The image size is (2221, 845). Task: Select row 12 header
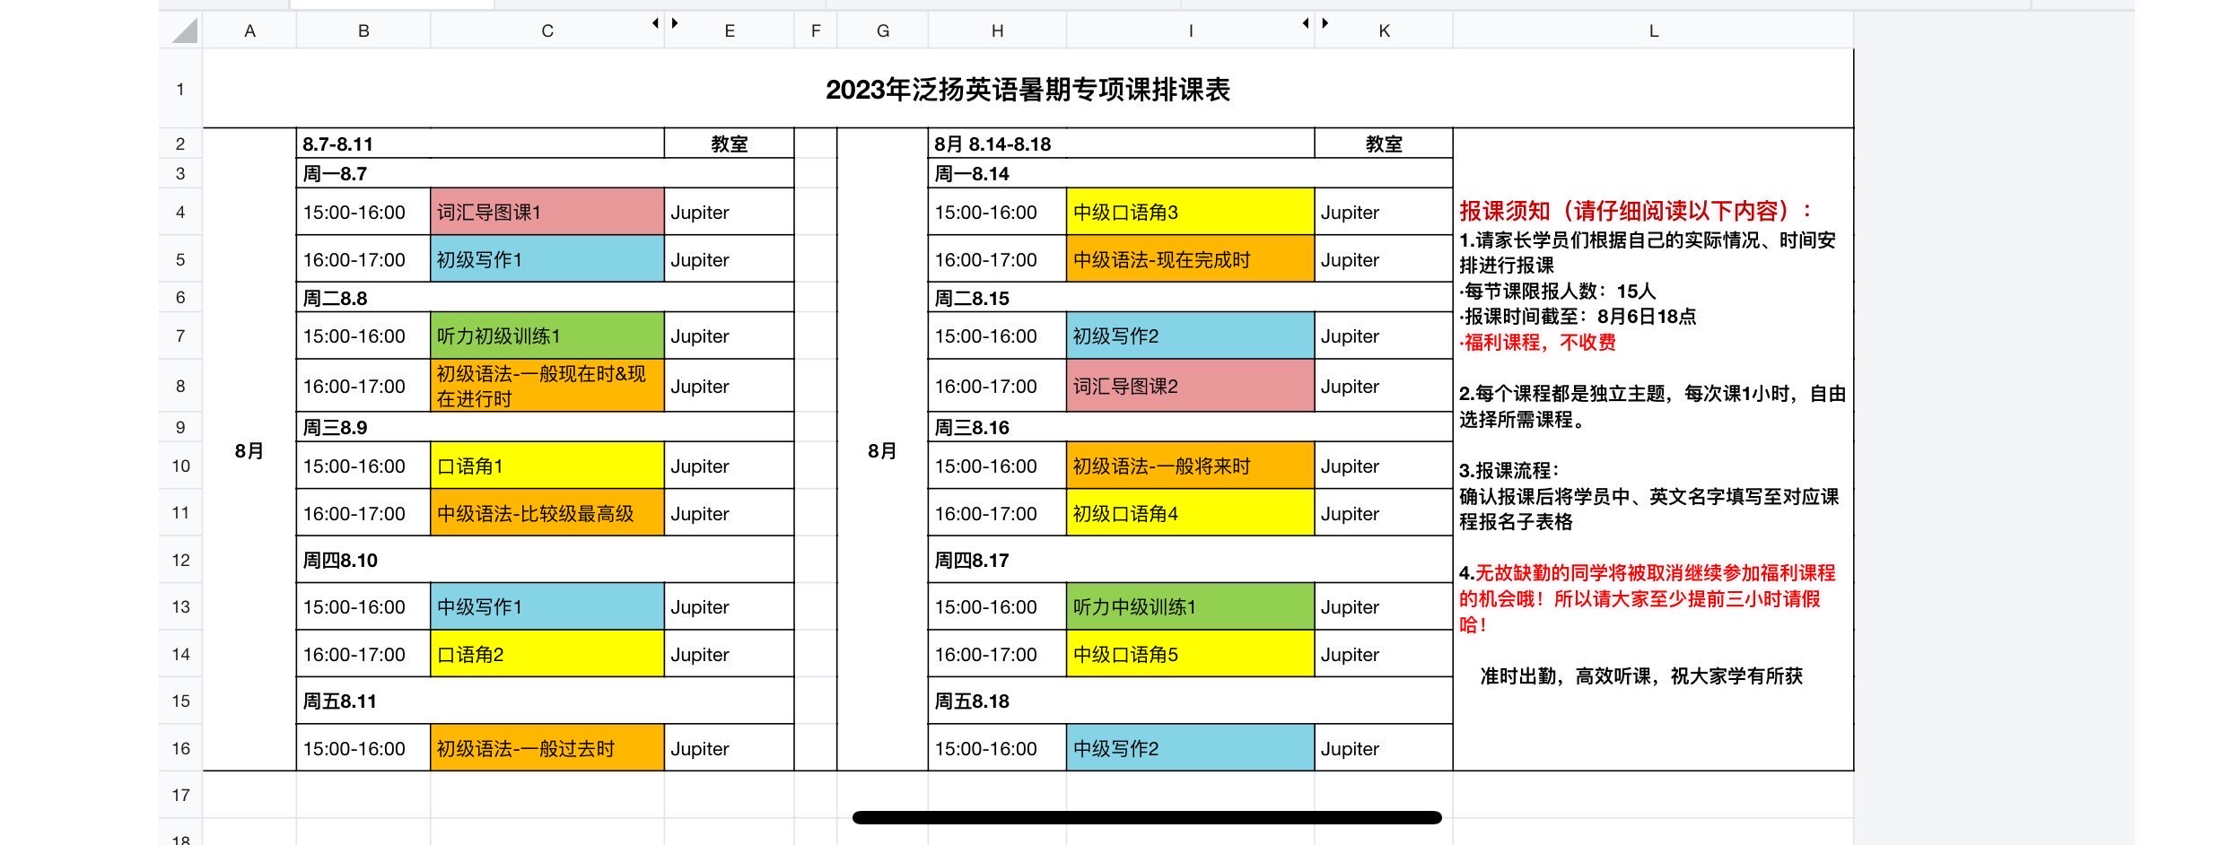tap(180, 561)
